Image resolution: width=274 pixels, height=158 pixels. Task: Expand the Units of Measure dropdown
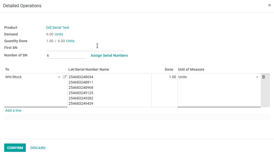coord(257,77)
